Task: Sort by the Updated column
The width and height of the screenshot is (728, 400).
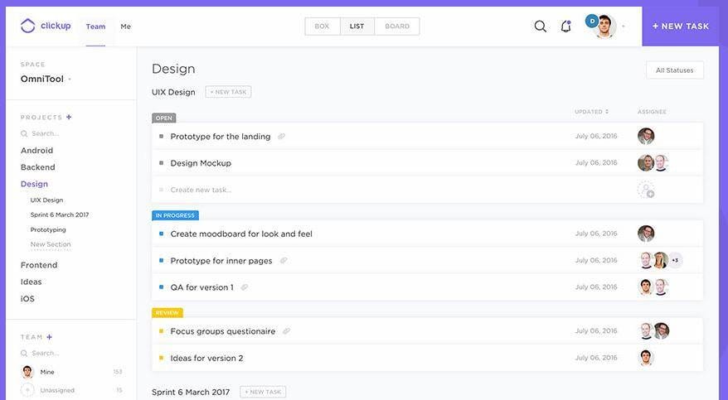Action: [x=591, y=112]
